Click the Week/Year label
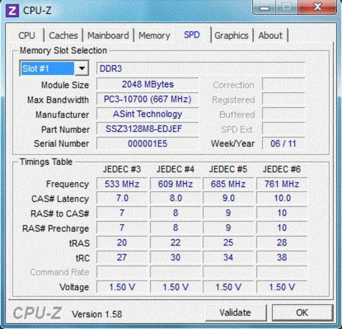Viewport: 342px width, 329px height. point(233,144)
